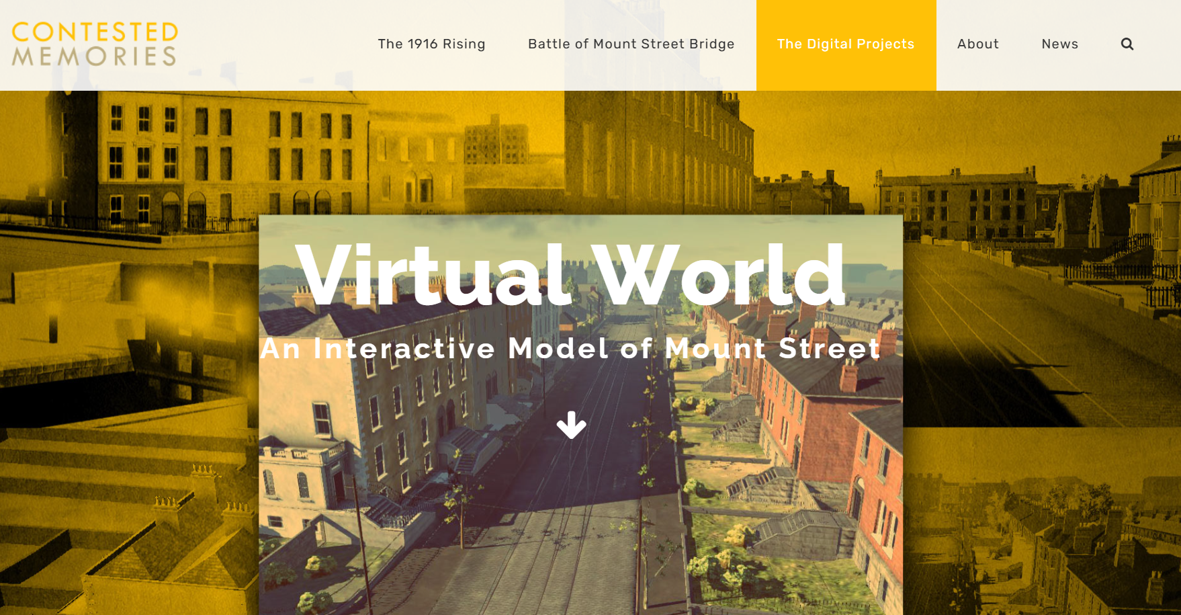Select the highlighted Digital Projects tab
Image resolution: width=1181 pixels, height=615 pixels.
(845, 44)
